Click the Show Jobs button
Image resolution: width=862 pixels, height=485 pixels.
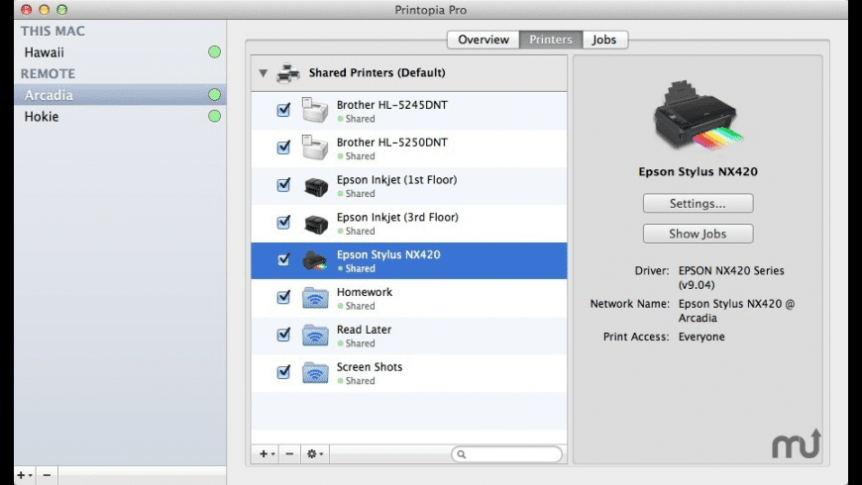tap(698, 234)
